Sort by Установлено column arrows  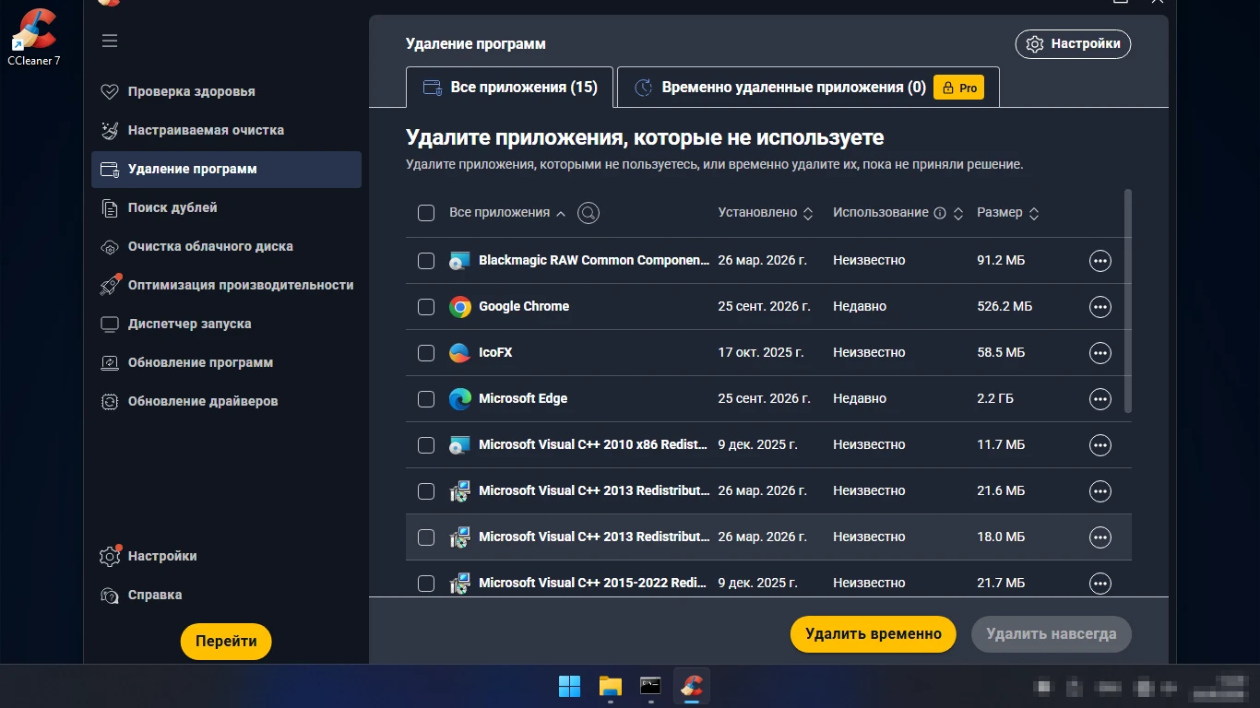(808, 213)
